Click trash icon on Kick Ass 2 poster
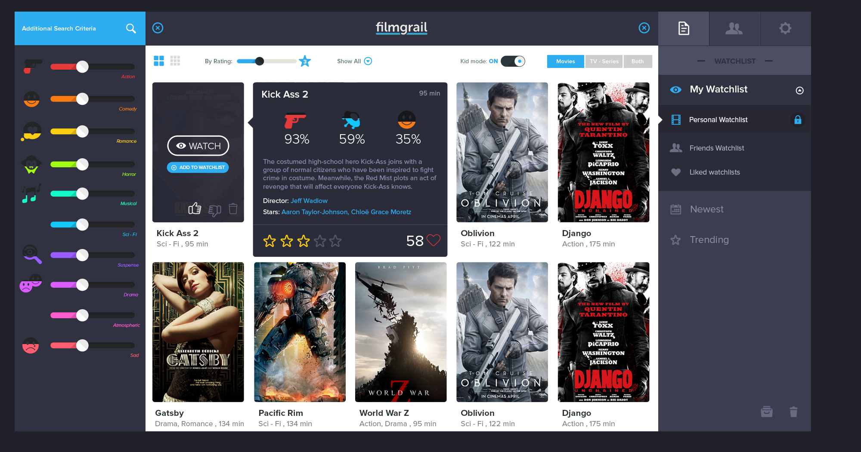The height and width of the screenshot is (452, 861). coord(233,209)
